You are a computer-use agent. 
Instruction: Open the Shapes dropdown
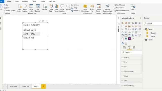pyautogui.click(x=75, y=11)
